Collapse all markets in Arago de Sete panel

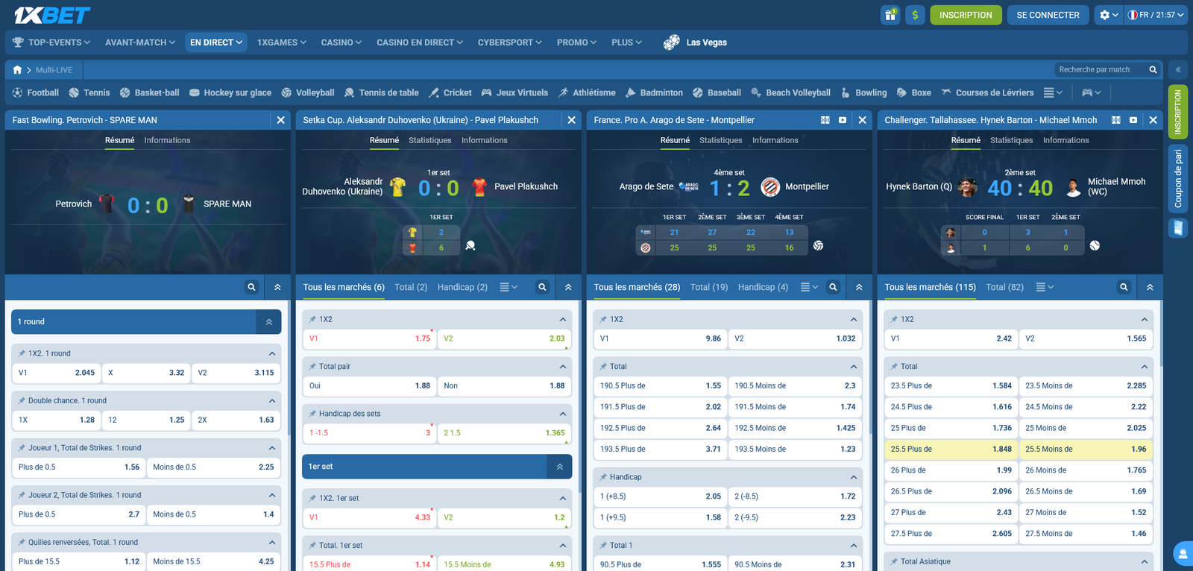(x=859, y=287)
